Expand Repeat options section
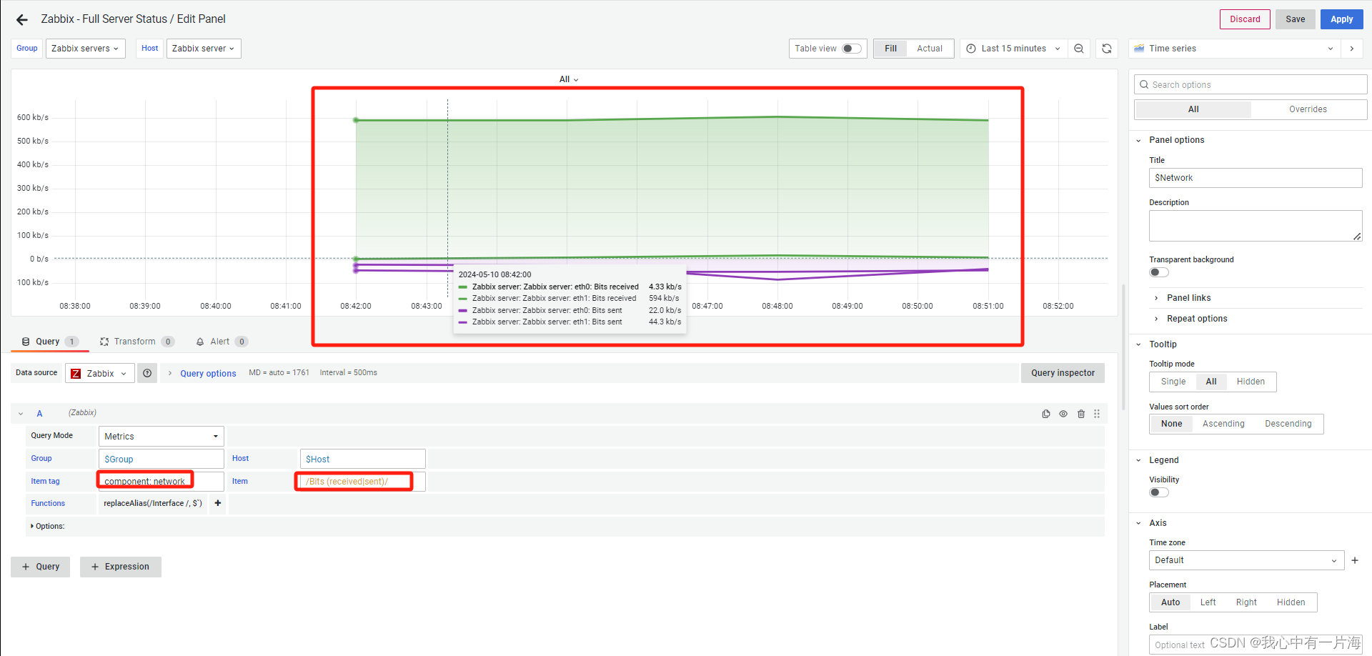Viewport: 1372px width, 656px height. coord(1197,319)
